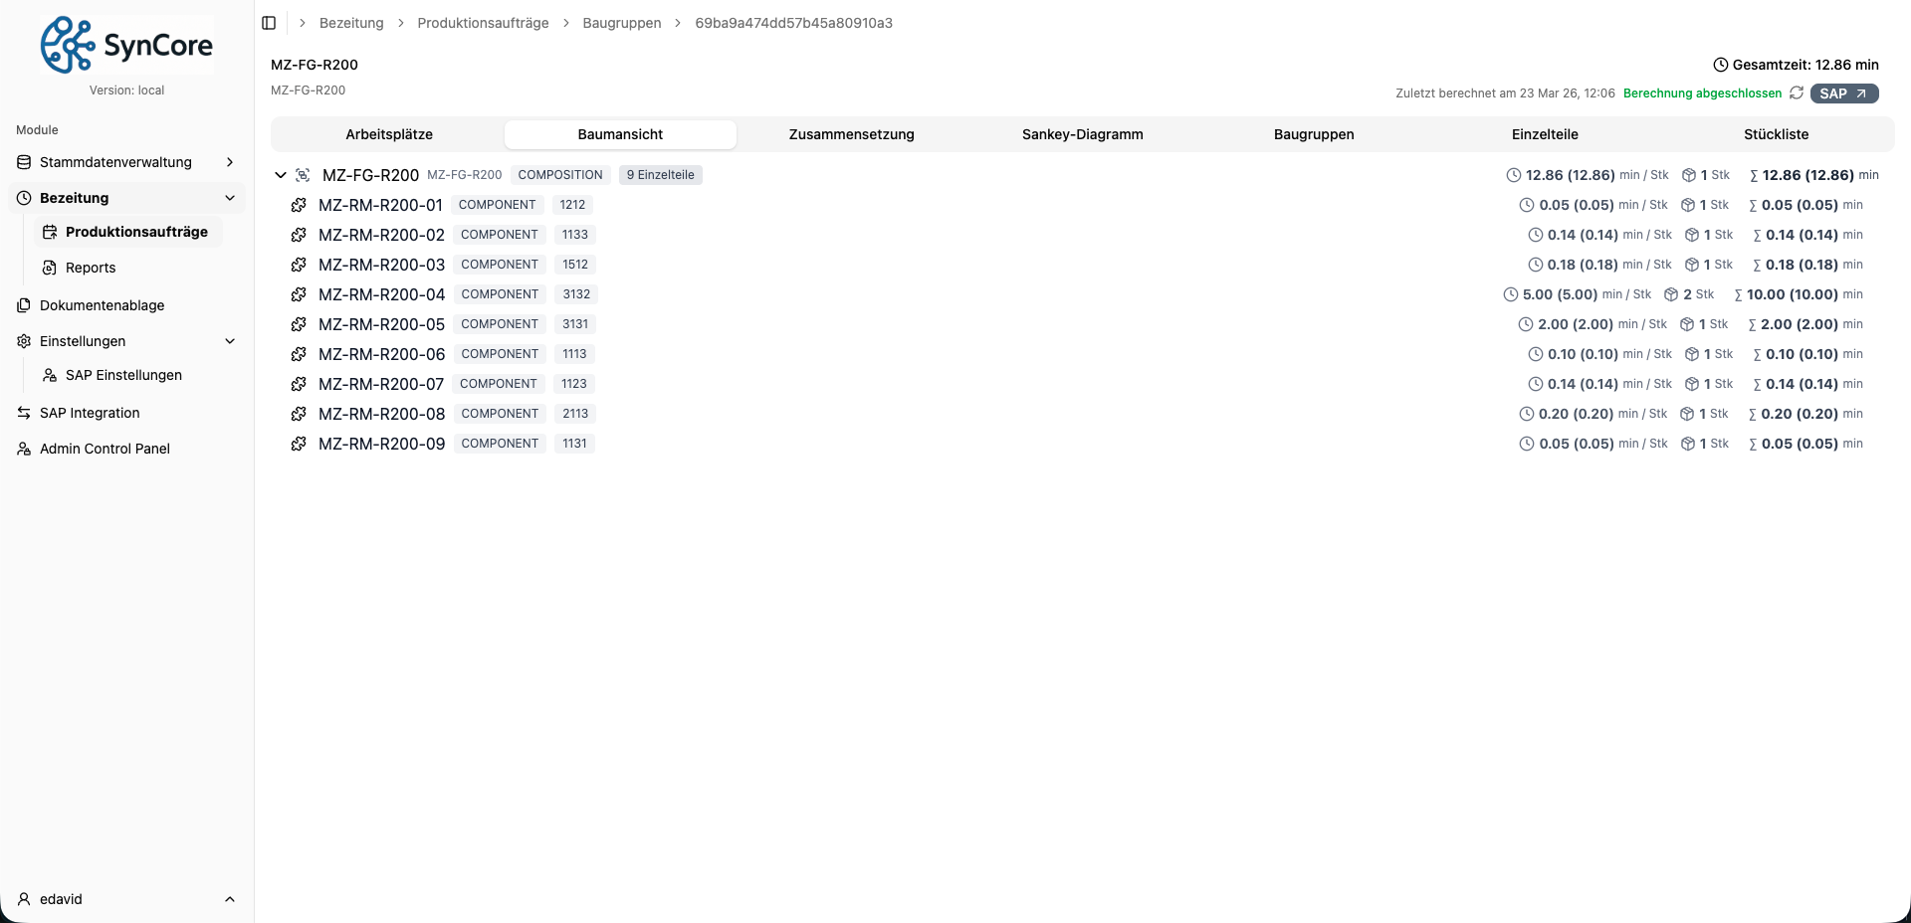Image resolution: width=1911 pixels, height=923 pixels.
Task: Expand Stammdatenverwaltung menu chevron
Action: pyautogui.click(x=230, y=162)
